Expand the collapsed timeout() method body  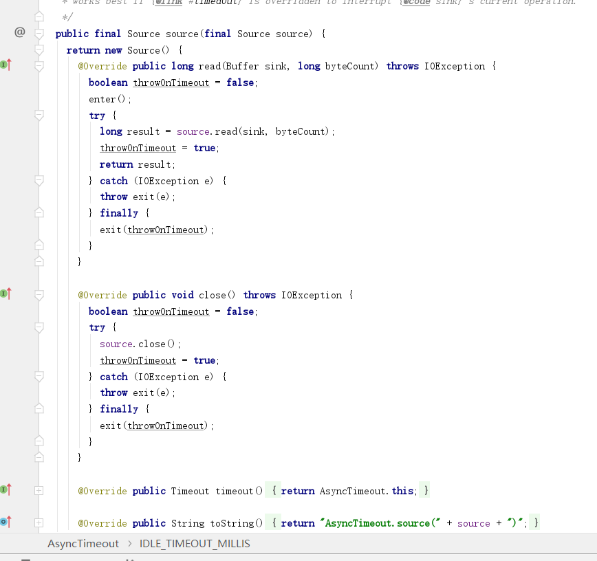(39, 490)
